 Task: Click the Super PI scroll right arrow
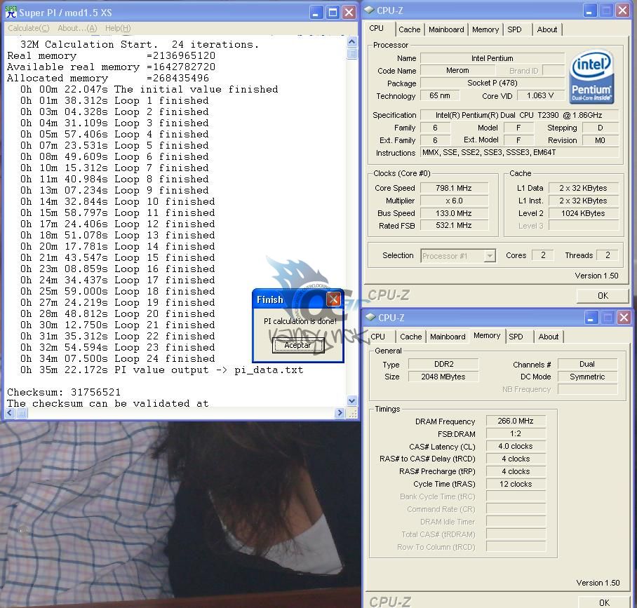click(340, 413)
